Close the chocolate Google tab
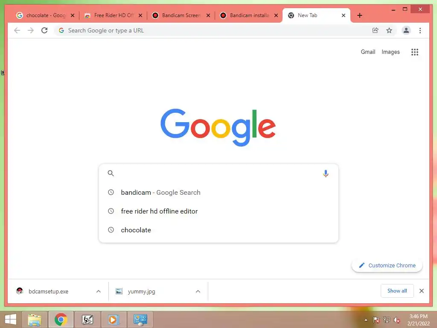The width and height of the screenshot is (437, 328). click(x=73, y=15)
